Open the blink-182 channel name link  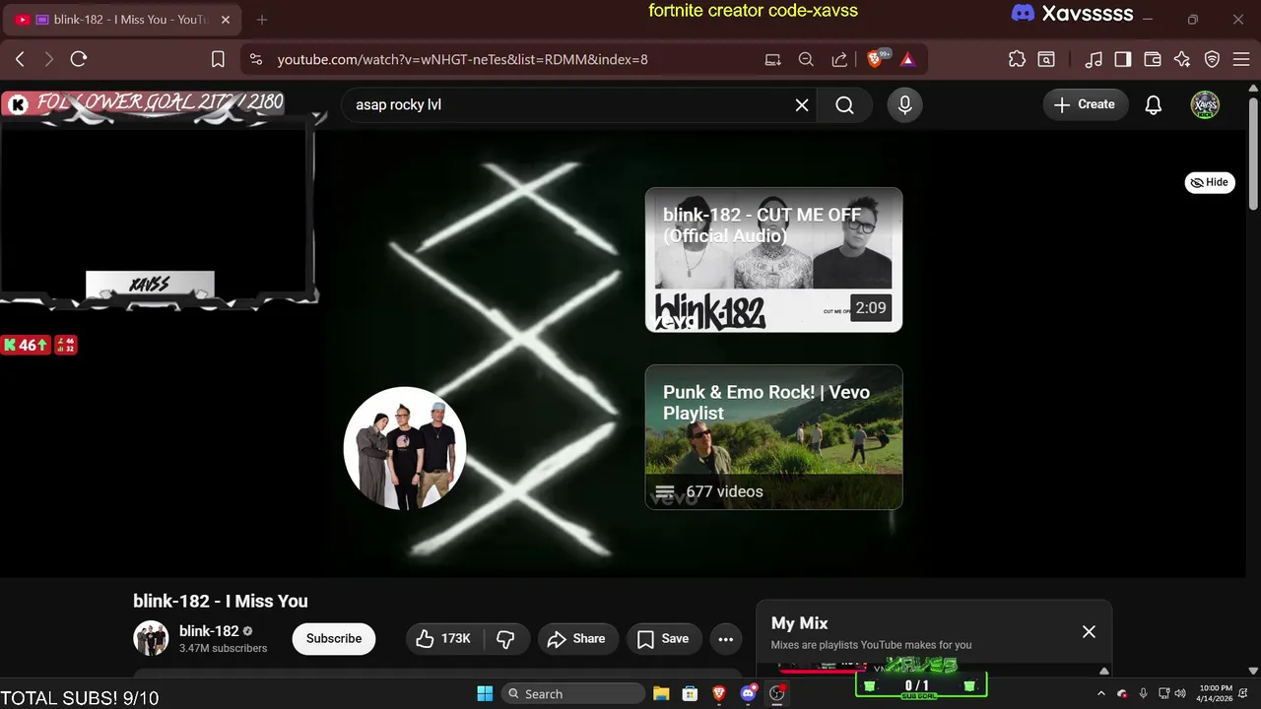209,631
